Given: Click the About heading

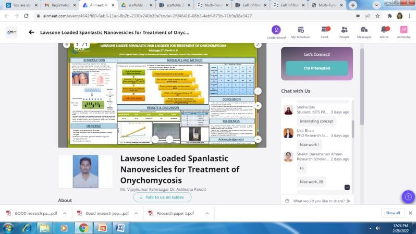Looking at the screenshot, I should (65, 200).
